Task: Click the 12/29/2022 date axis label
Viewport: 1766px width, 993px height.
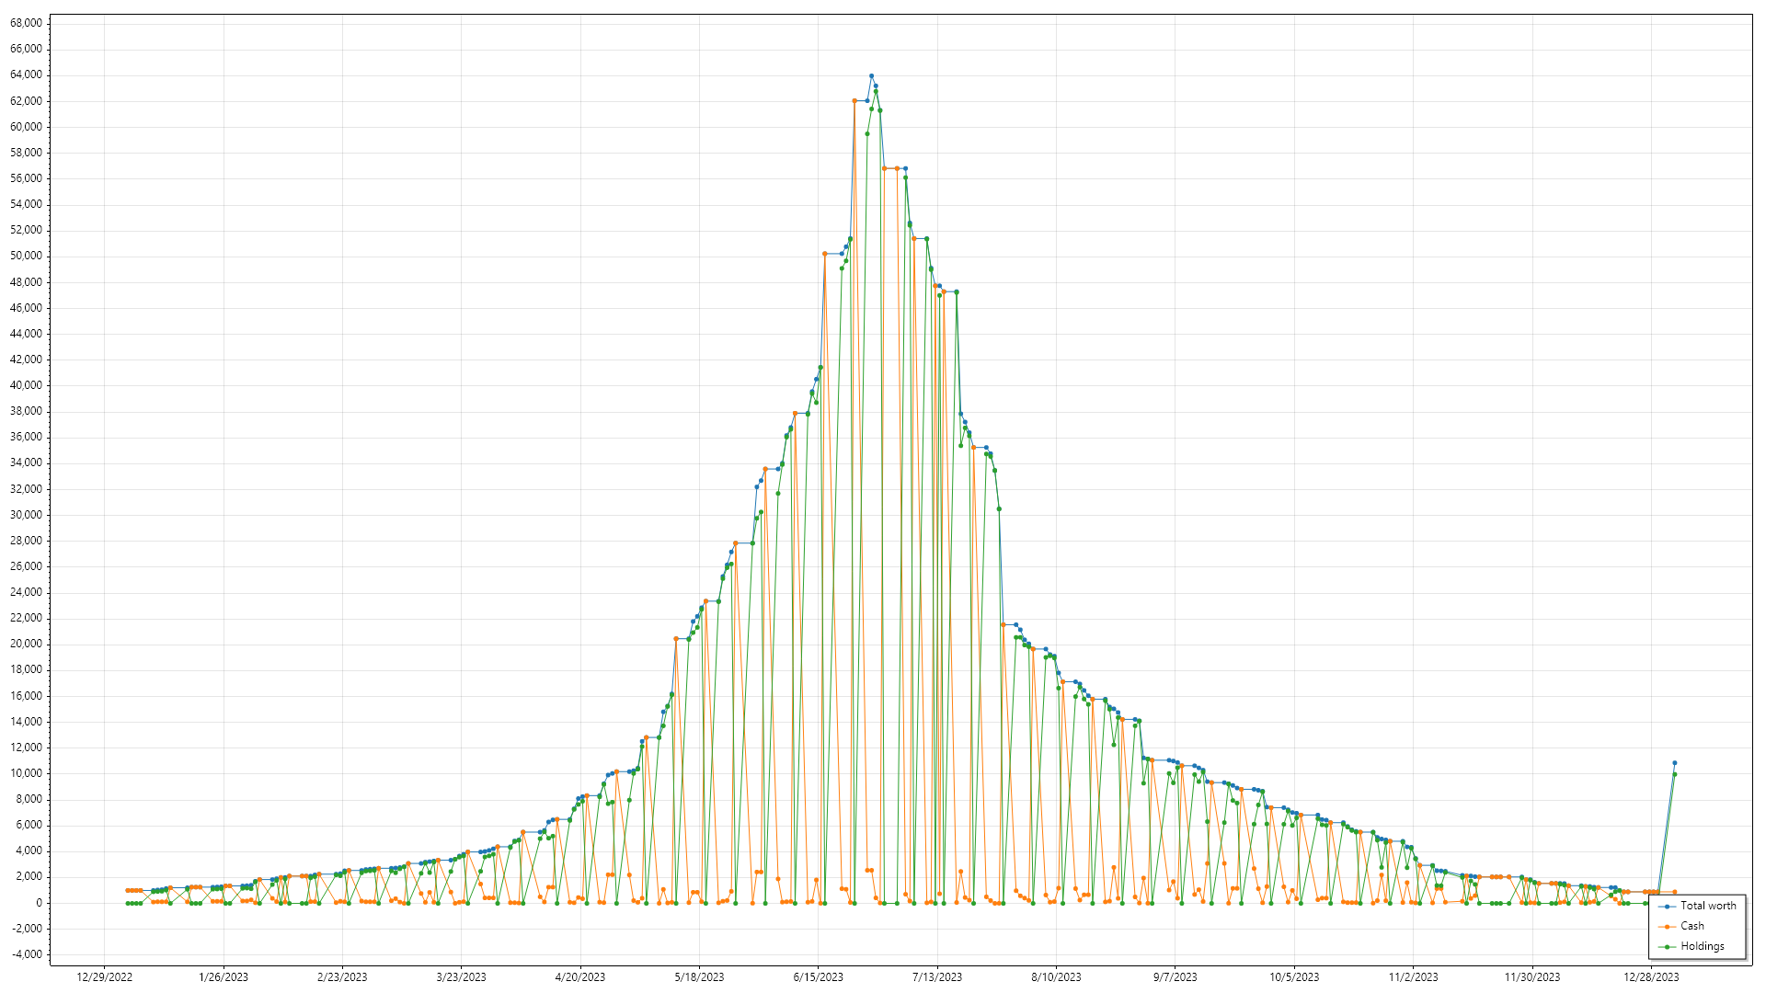Action: 104,977
